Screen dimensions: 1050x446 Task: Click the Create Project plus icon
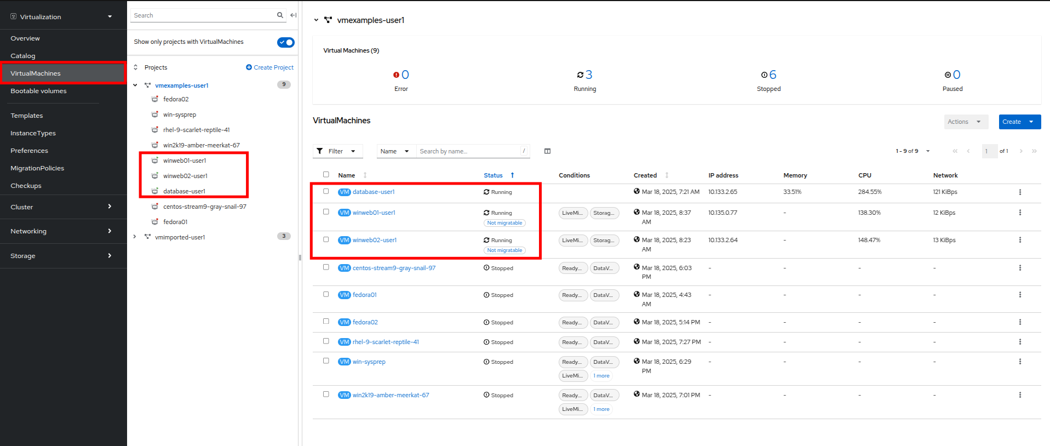tap(249, 67)
